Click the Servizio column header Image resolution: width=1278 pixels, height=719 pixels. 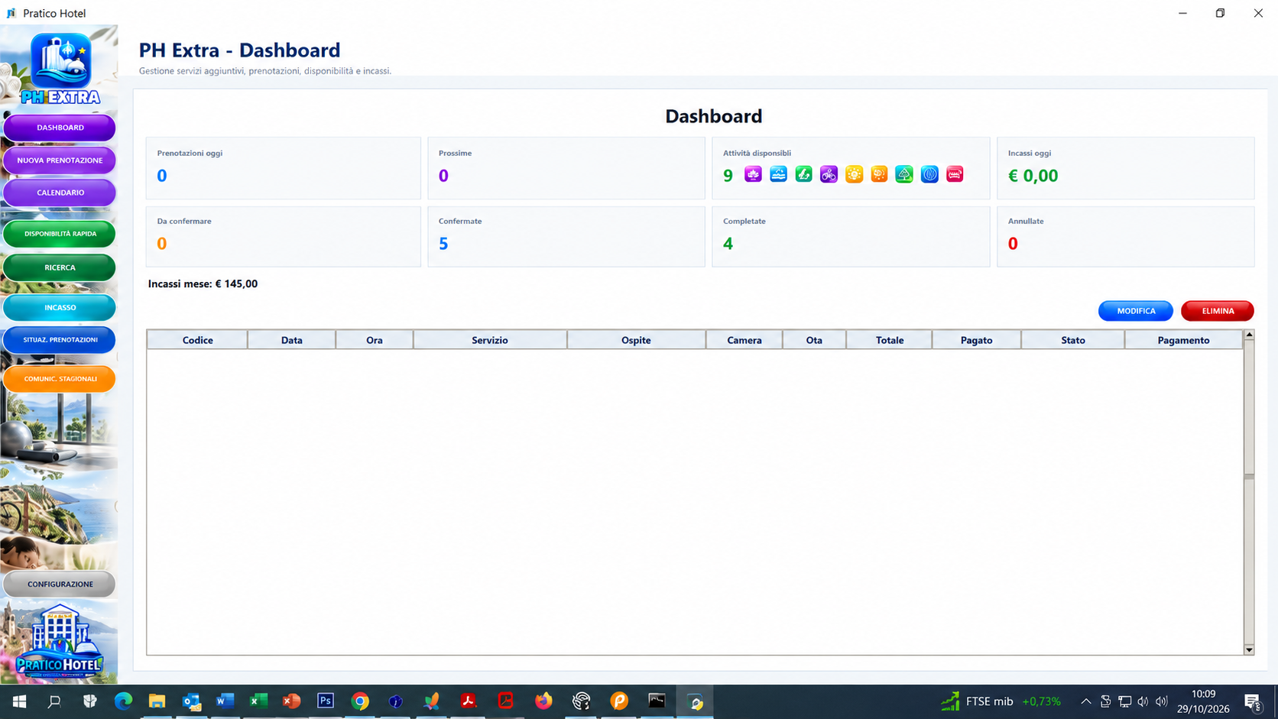click(490, 340)
